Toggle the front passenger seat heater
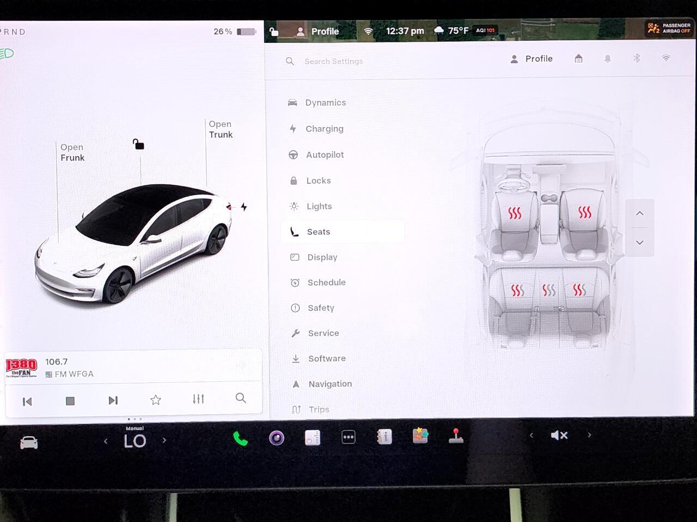 pyautogui.click(x=584, y=212)
